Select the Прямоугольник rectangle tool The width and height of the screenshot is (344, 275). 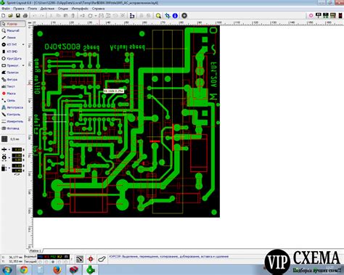pos(11,65)
